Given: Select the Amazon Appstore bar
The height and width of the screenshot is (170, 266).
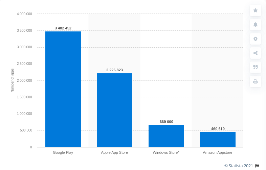Looking at the screenshot, I should click(218, 139).
